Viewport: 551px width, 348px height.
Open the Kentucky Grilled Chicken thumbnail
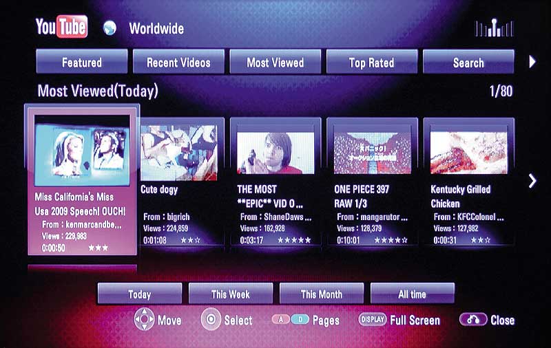coord(469,153)
